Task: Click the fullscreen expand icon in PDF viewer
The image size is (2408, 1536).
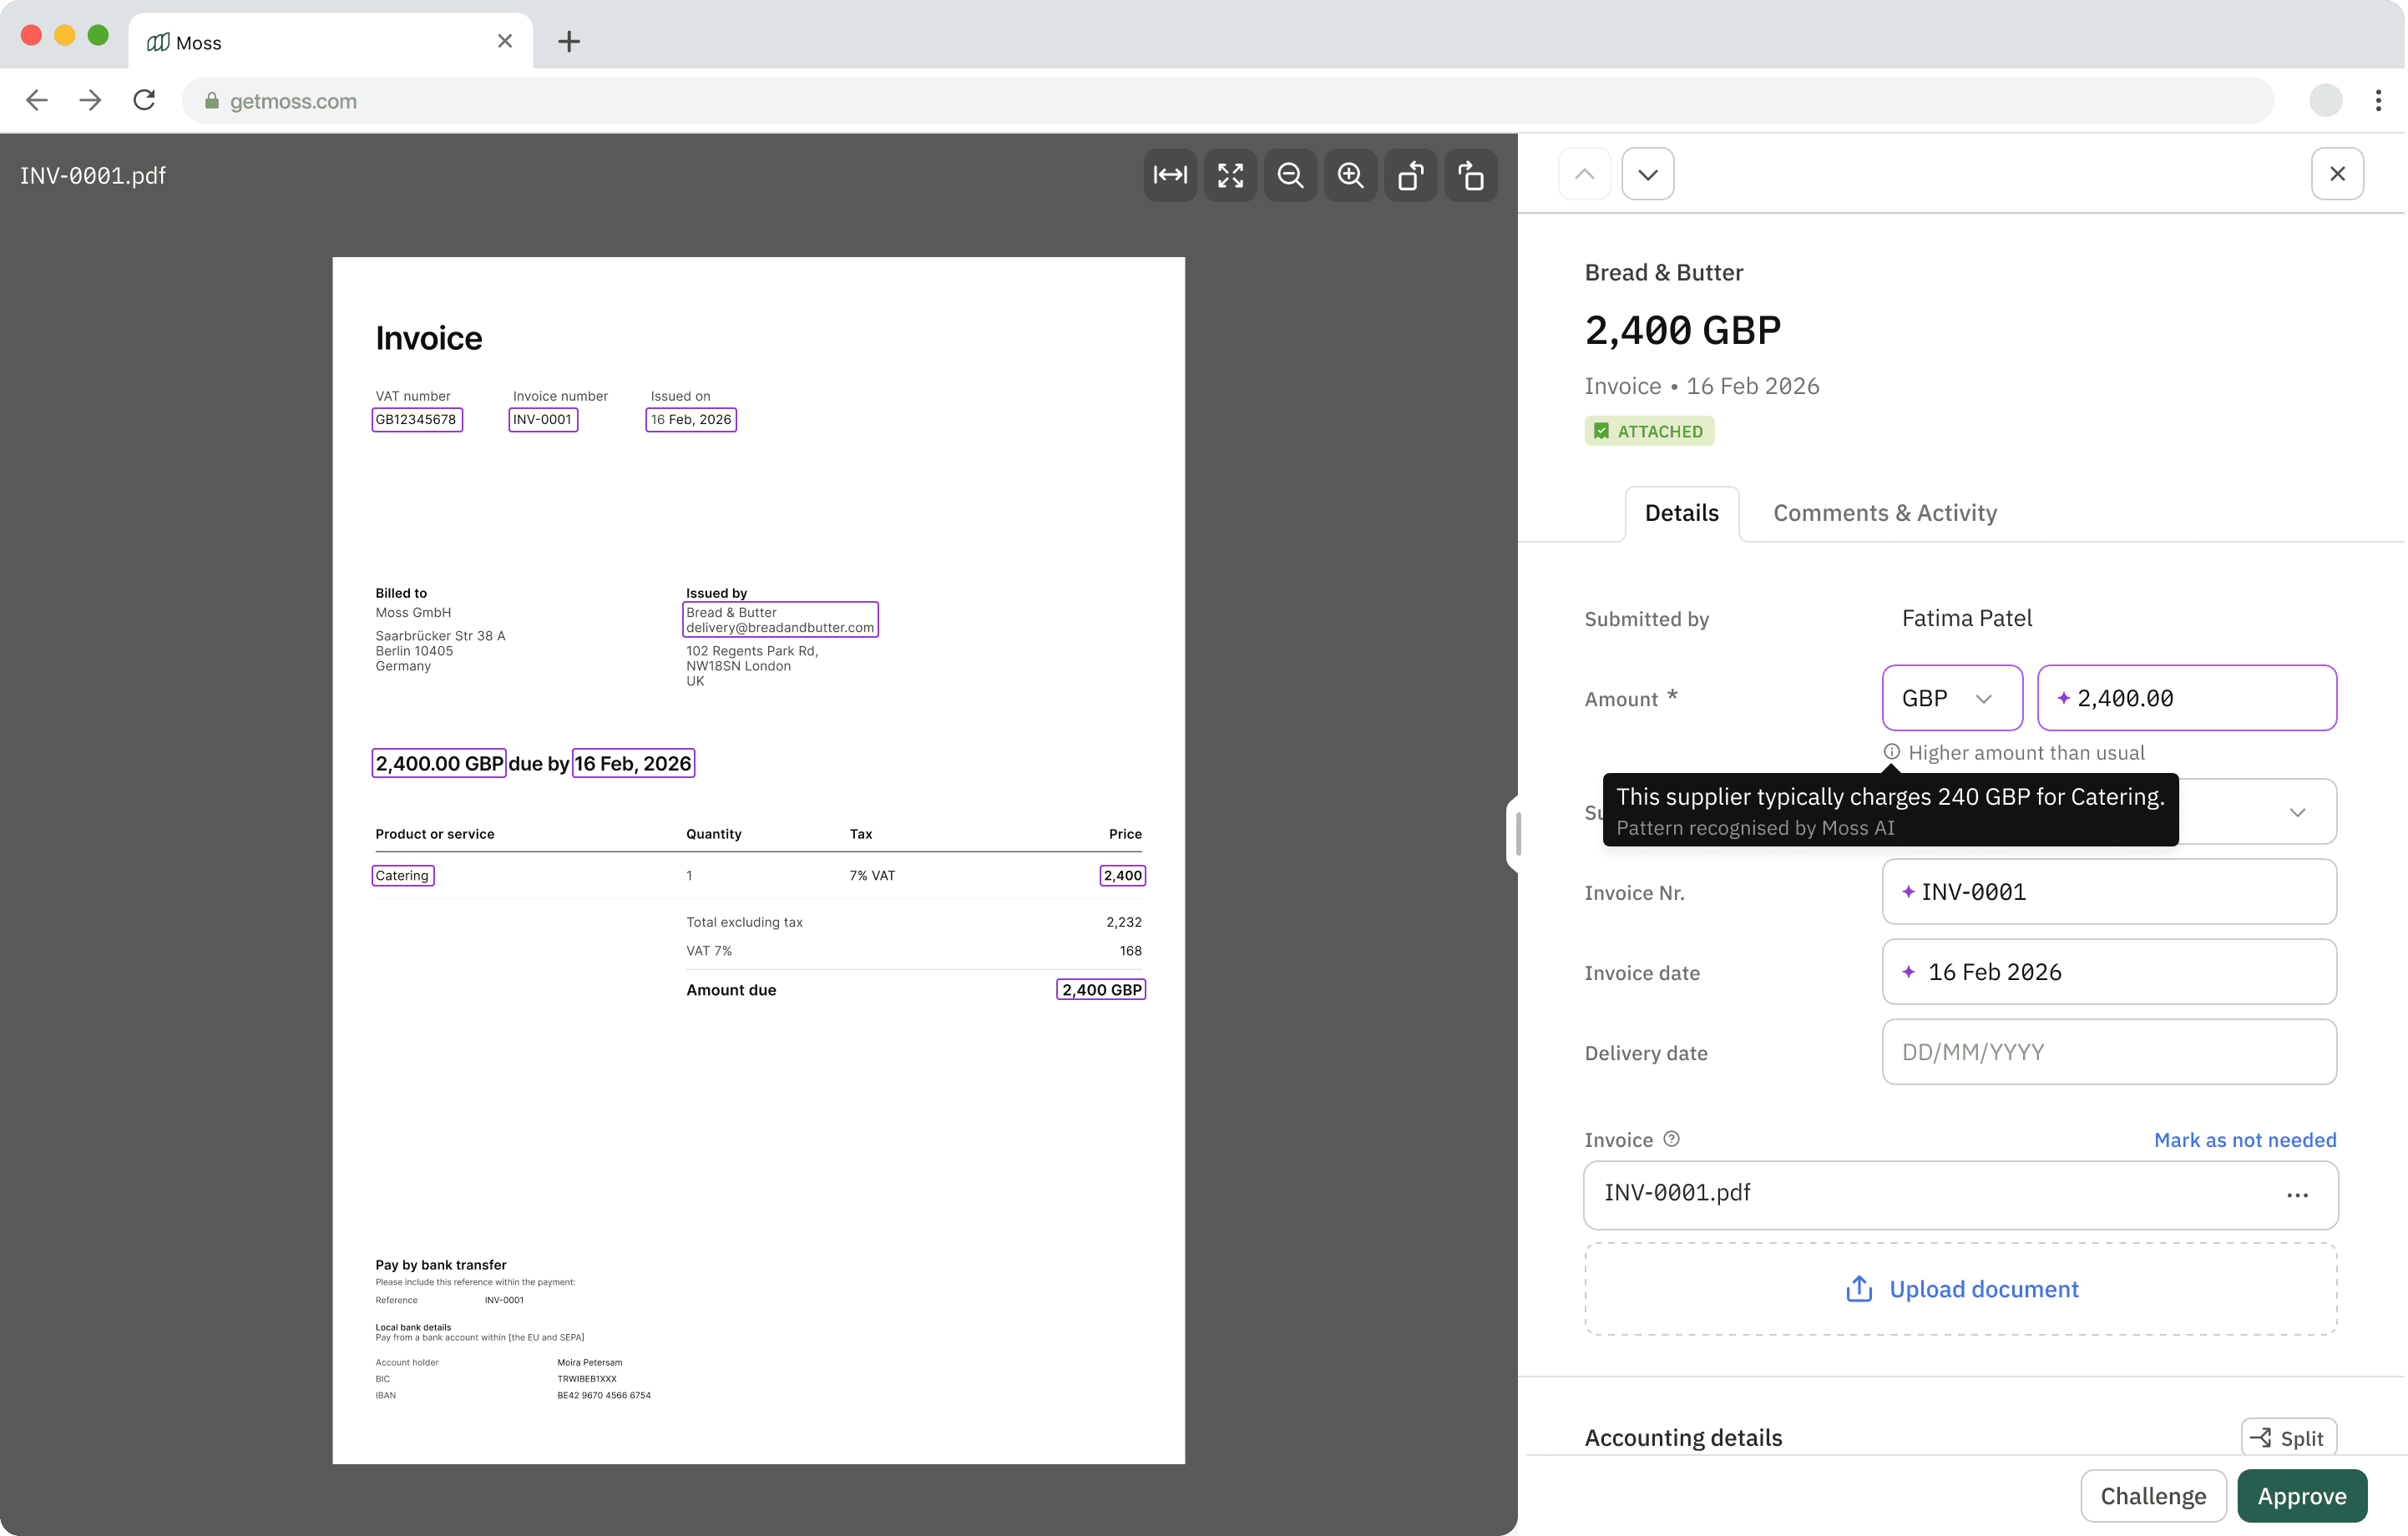Action: pyautogui.click(x=1230, y=175)
